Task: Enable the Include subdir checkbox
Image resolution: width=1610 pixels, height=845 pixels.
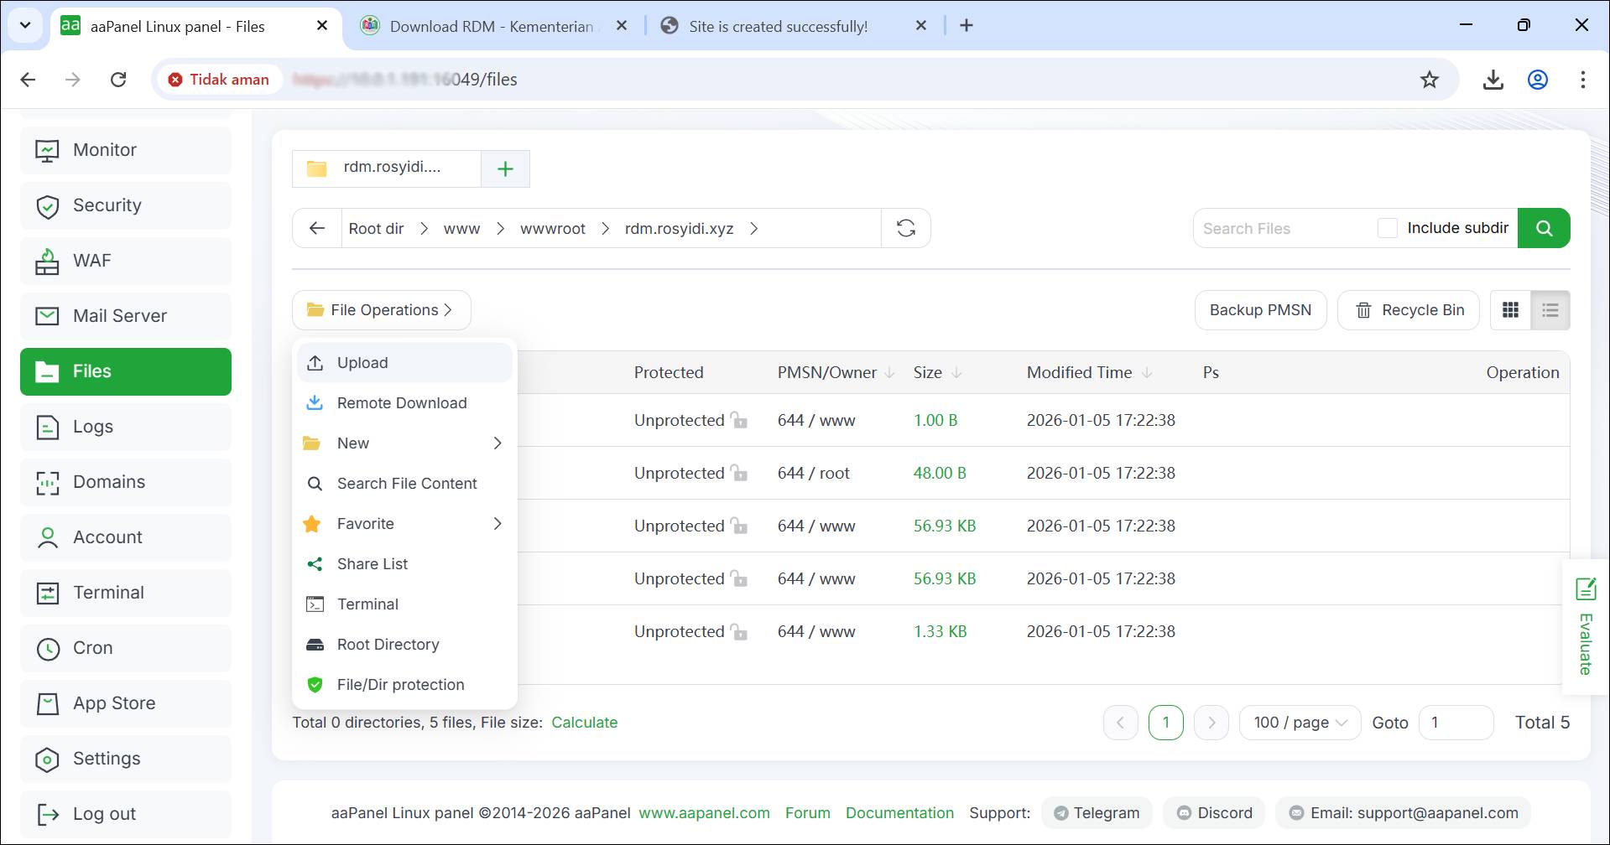Action: (x=1388, y=228)
